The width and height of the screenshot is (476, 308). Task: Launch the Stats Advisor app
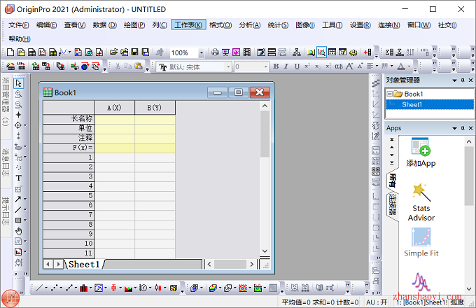tap(421, 202)
